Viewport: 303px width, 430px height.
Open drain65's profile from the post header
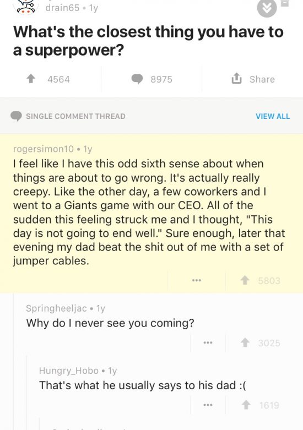click(x=62, y=8)
